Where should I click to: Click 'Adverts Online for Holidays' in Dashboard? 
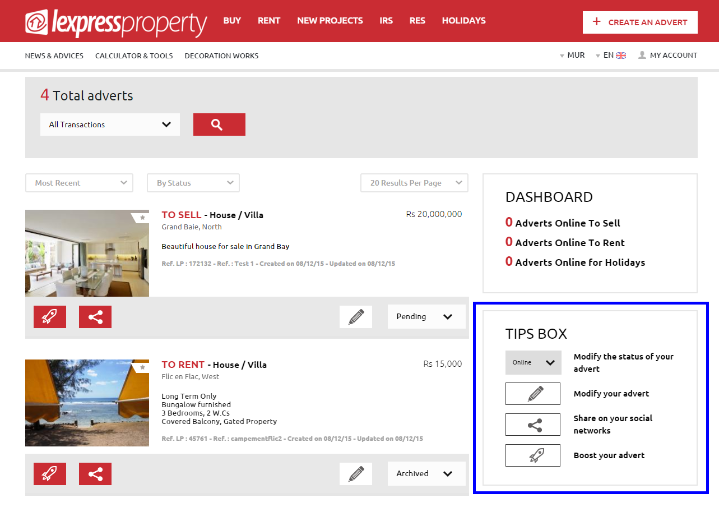point(580,262)
